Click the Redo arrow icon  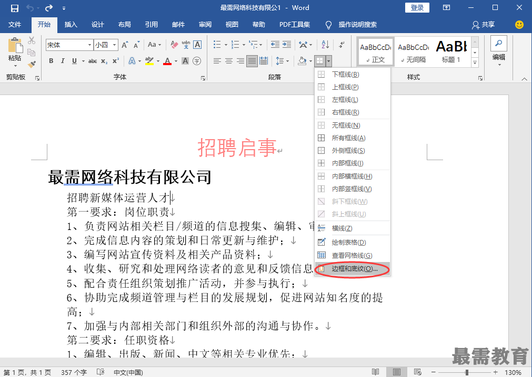pyautogui.click(x=49, y=8)
